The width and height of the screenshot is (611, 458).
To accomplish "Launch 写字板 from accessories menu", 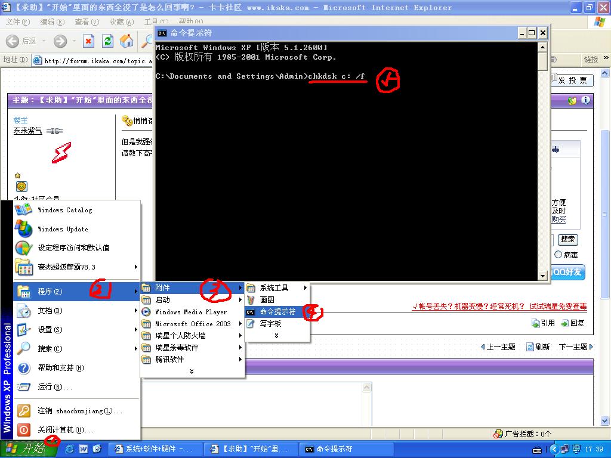I will (277, 324).
